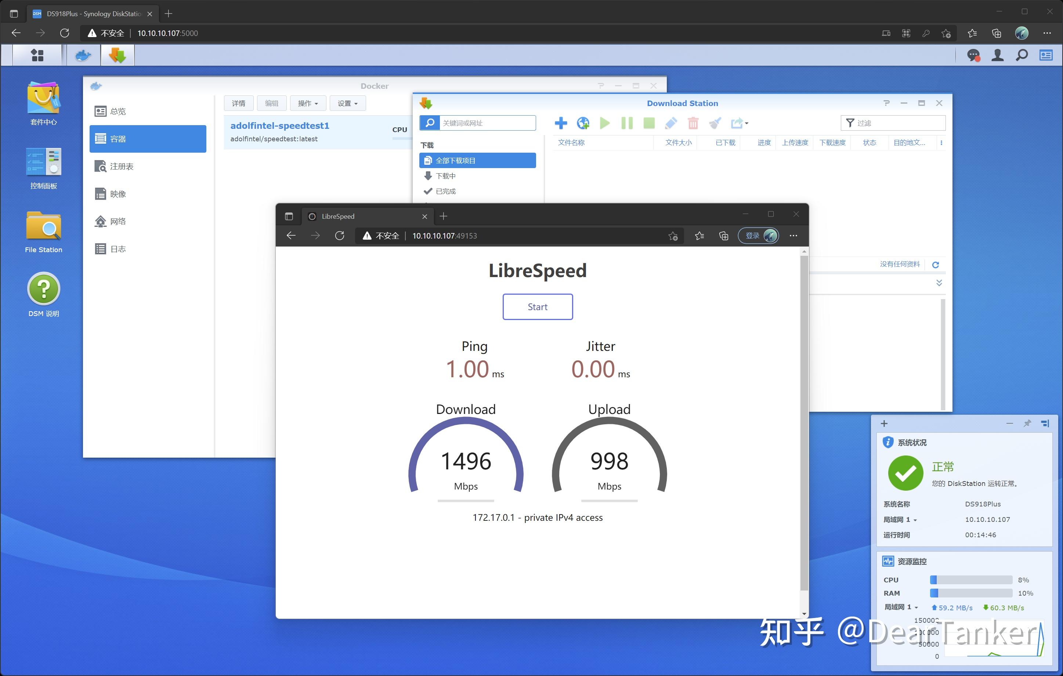Delete download task trash icon

693,123
